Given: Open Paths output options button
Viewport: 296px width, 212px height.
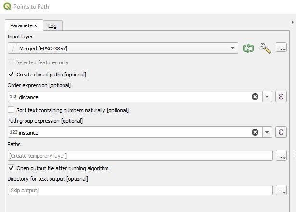Looking at the screenshot, I should 282,155.
